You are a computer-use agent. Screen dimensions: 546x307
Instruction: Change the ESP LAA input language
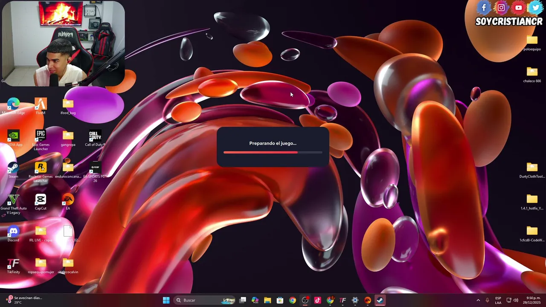coord(498,300)
